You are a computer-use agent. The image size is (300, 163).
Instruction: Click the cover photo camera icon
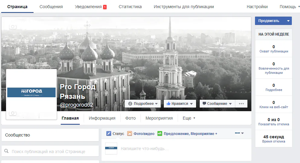(13, 27)
